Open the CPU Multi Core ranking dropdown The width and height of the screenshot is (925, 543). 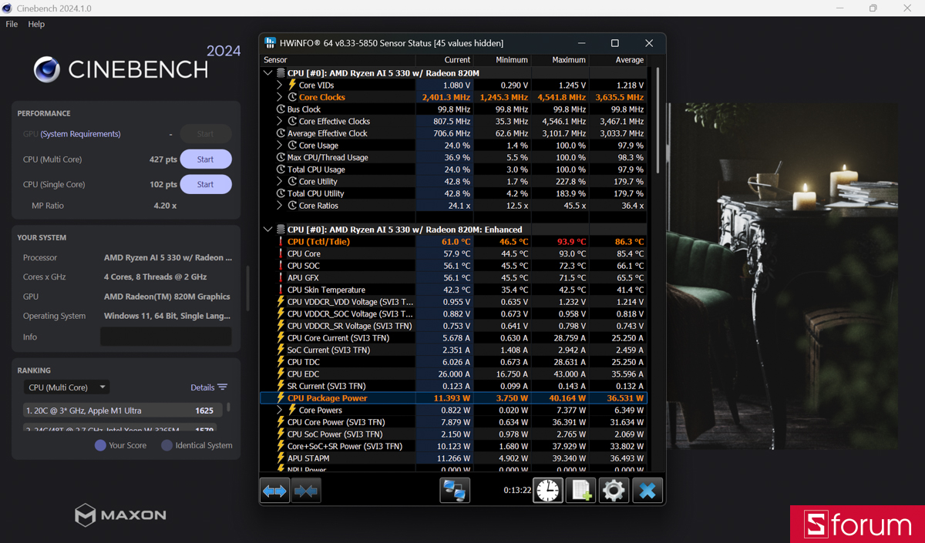[66, 387]
